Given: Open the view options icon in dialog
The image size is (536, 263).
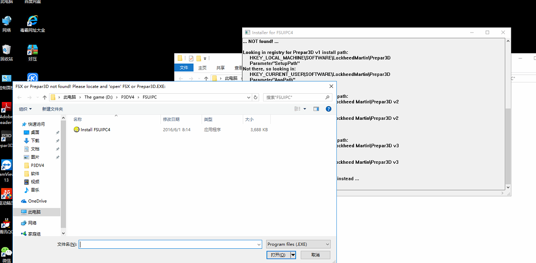Looking at the screenshot, I should click(298, 109).
